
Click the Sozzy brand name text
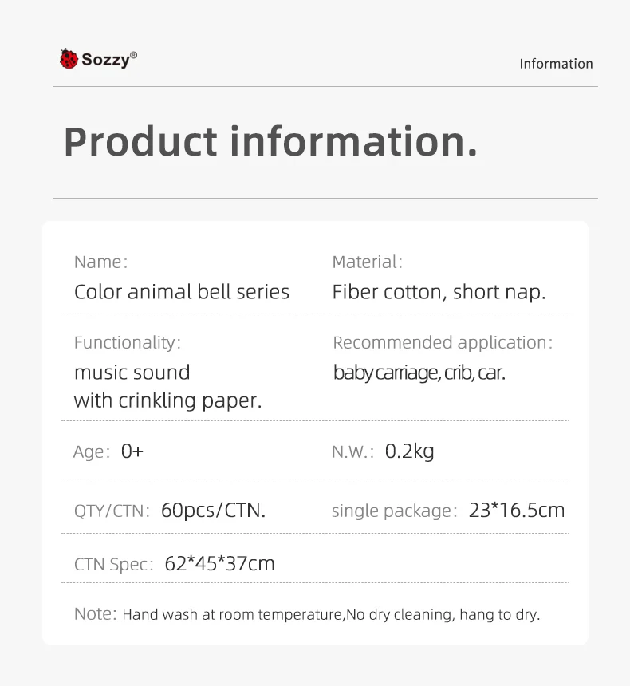pyautogui.click(x=106, y=60)
